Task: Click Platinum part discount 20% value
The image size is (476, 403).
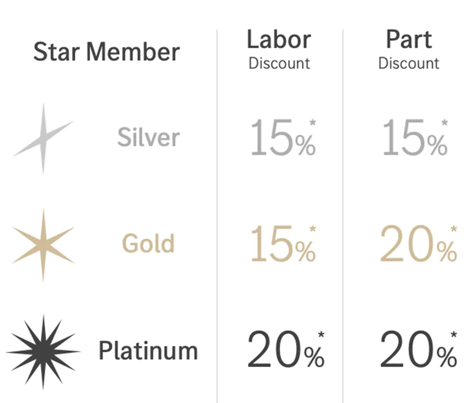Action: [x=419, y=349]
